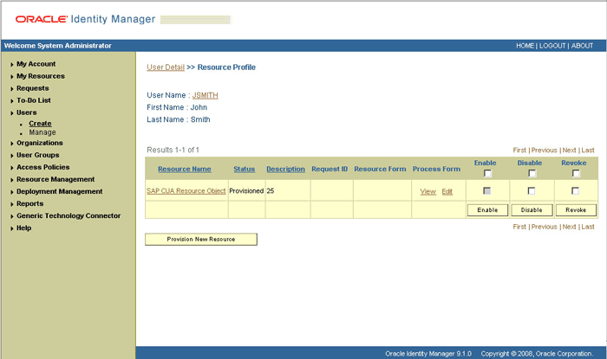607x359 pixels.
Task: Open the JSMITH user name link
Action: tap(206, 95)
